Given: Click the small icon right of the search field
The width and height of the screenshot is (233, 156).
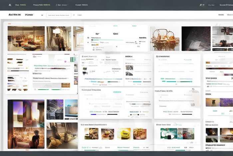Looking at the screenshot, I should pos(74,15).
